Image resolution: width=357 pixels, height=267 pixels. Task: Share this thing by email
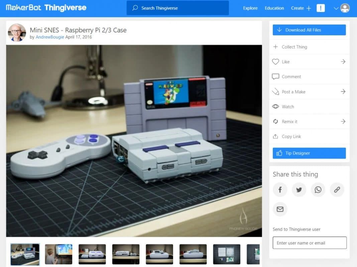coord(280,209)
